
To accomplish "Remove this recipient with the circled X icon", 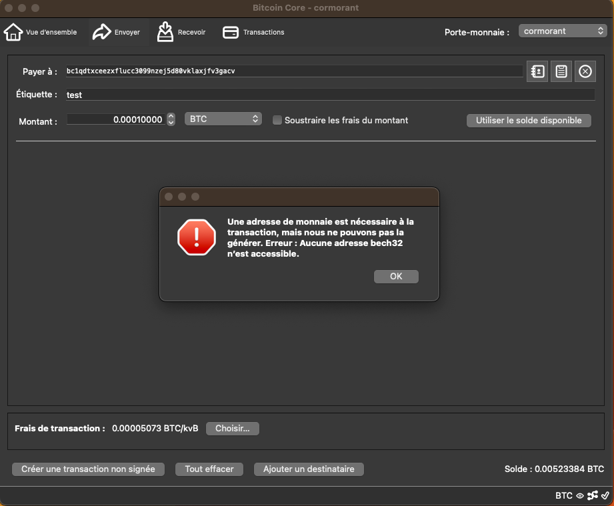I will pyautogui.click(x=585, y=71).
